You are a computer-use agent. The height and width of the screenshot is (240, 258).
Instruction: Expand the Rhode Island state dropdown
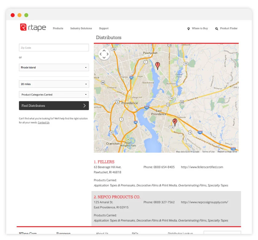tap(54, 67)
